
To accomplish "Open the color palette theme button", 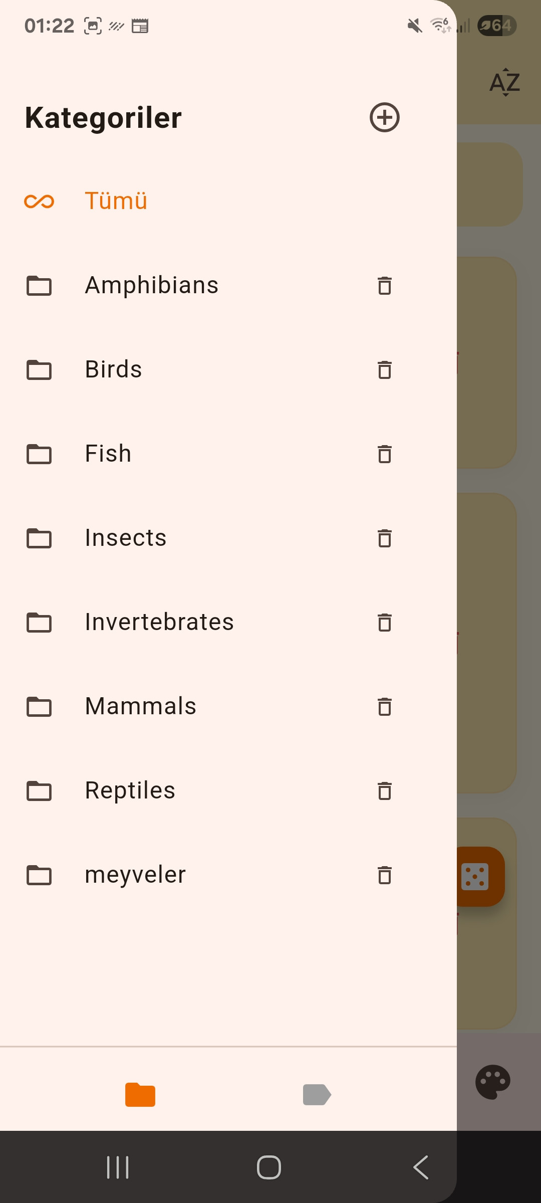I will 493,1082.
